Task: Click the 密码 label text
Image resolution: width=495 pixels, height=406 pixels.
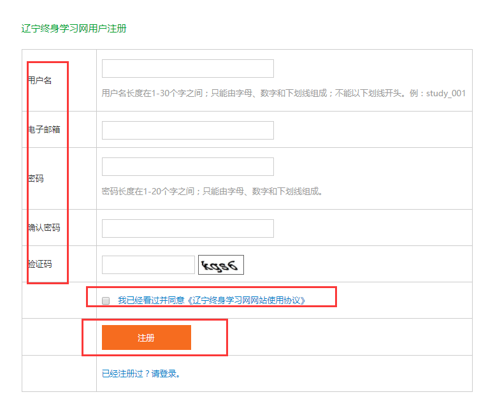Action: point(36,178)
